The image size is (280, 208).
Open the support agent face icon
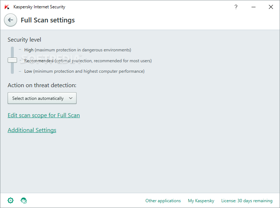tap(24, 200)
